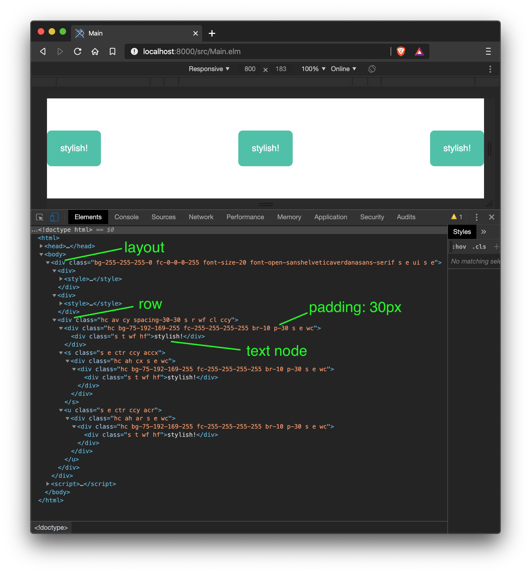
Task: Collapse the div with class hc ah ar
Action: 67,418
